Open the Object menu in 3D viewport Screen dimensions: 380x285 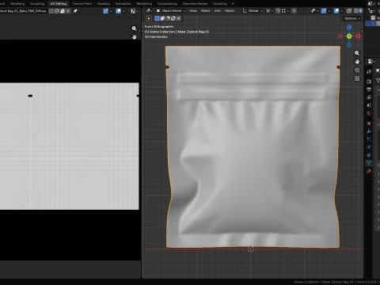pos(230,11)
